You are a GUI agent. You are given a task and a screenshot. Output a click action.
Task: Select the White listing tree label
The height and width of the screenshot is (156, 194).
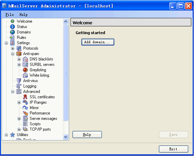point(39,75)
